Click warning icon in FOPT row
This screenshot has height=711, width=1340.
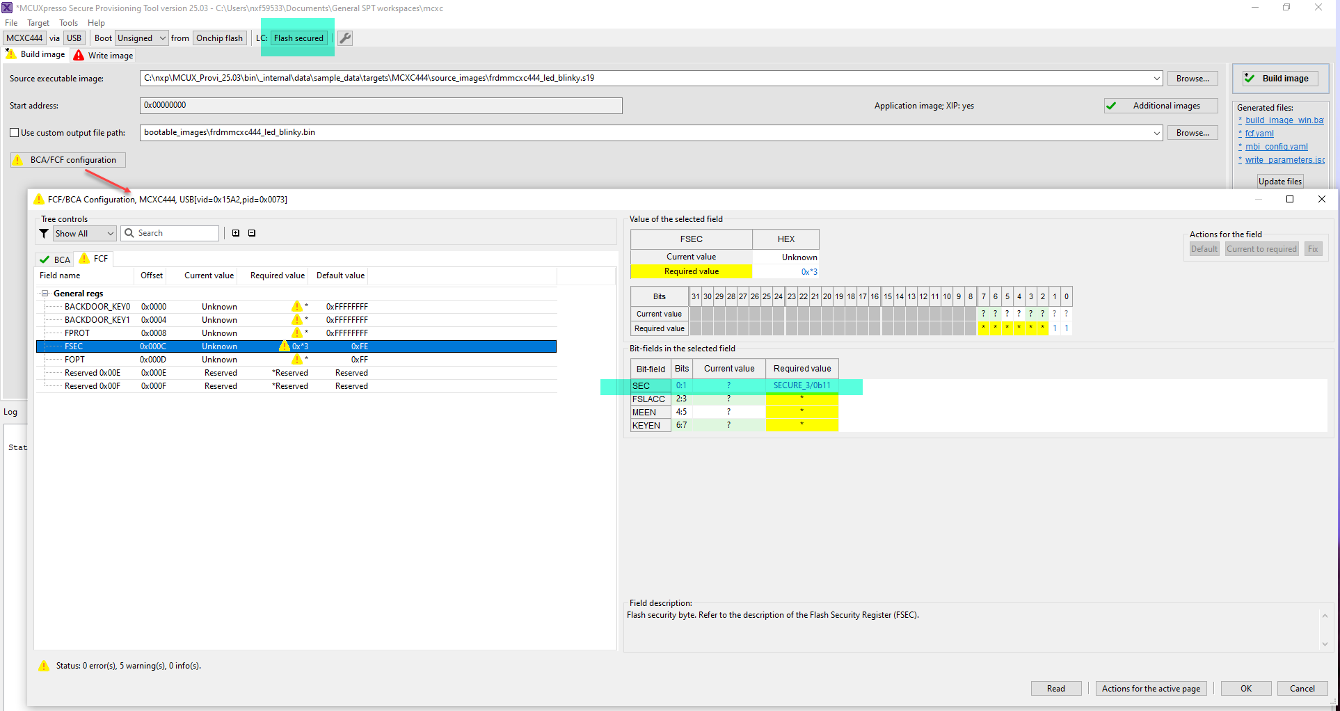click(x=297, y=359)
